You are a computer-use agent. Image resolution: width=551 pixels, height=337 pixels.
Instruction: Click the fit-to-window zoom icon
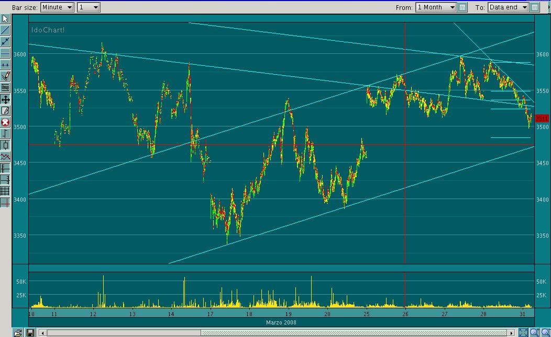point(523,332)
